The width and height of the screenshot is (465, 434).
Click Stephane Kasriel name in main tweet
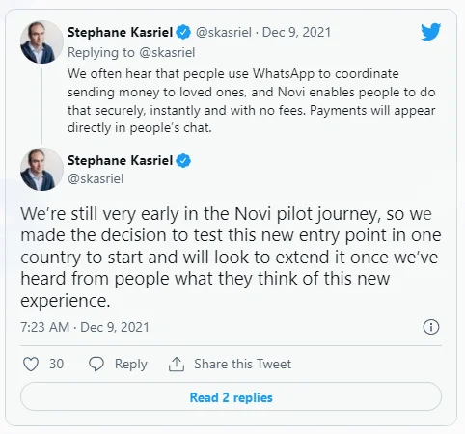[120, 160]
